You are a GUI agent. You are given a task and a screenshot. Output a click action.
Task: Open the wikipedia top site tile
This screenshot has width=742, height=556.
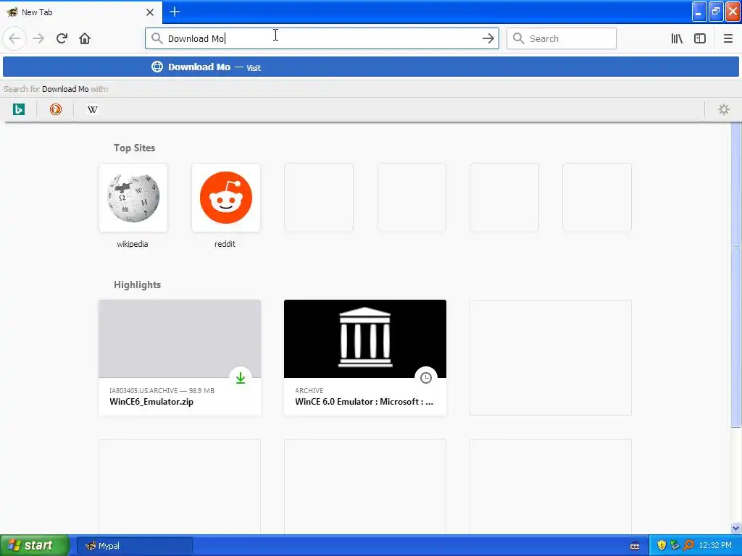pos(133,198)
